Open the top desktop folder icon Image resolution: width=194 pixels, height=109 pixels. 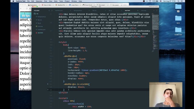click(x=178, y=7)
